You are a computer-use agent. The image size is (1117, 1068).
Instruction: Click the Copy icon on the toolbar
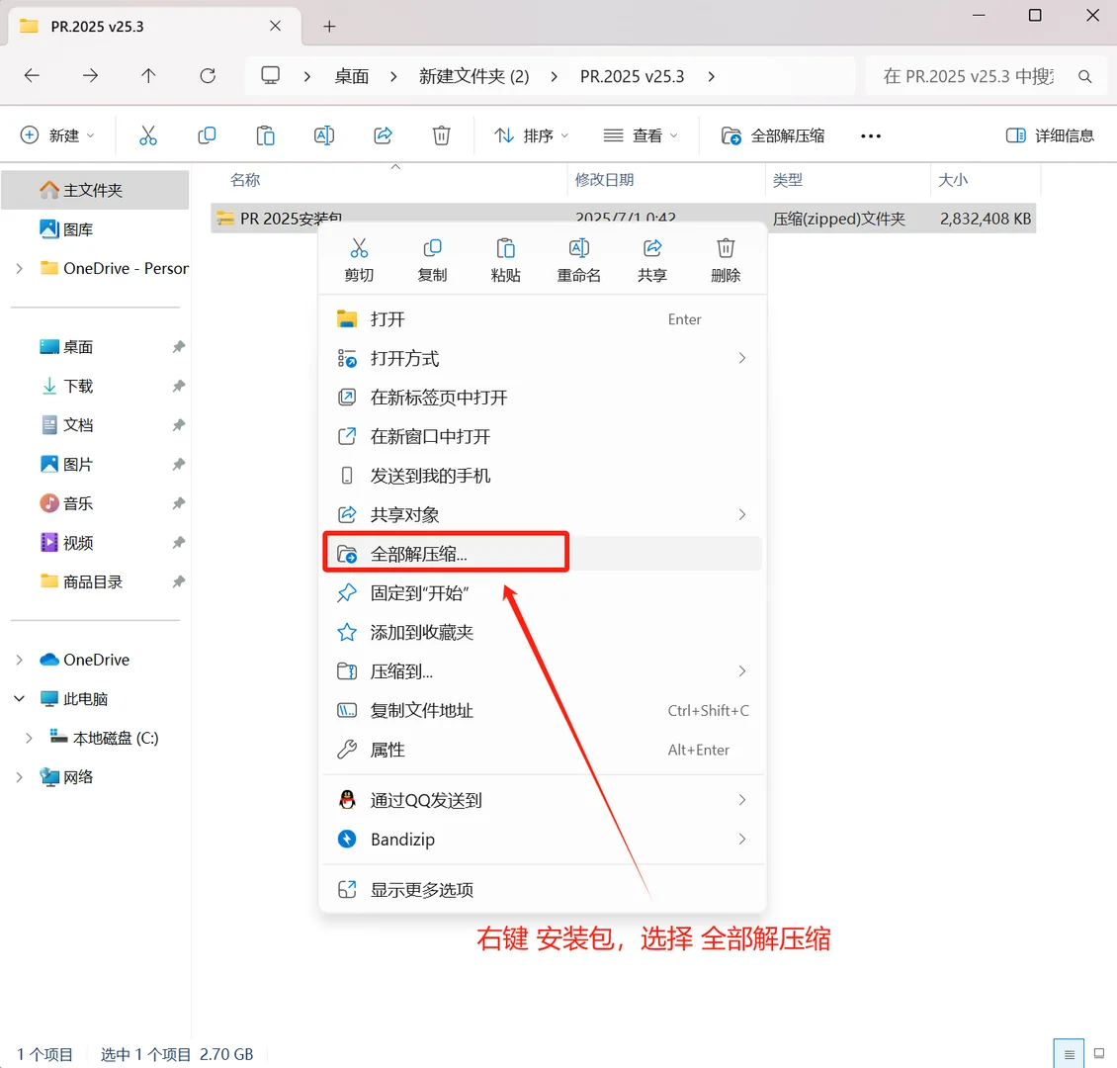coord(207,134)
